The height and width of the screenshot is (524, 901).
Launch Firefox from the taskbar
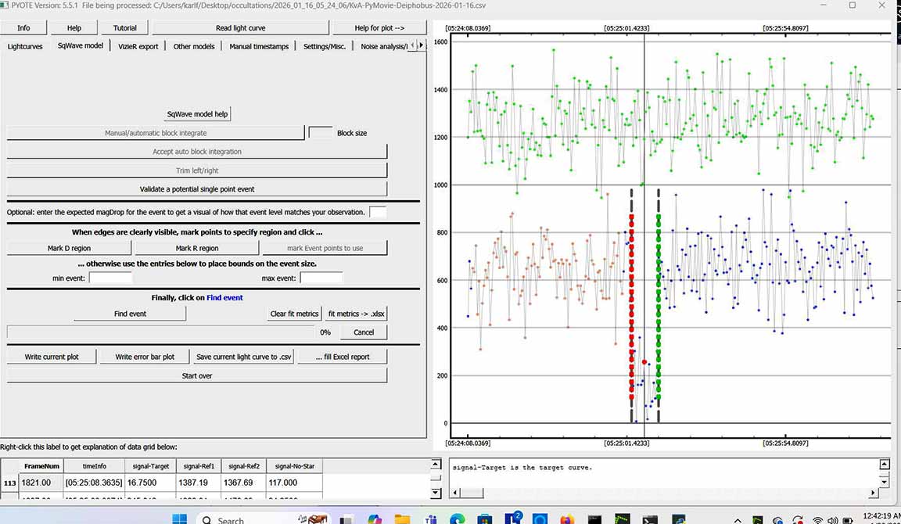click(x=568, y=519)
